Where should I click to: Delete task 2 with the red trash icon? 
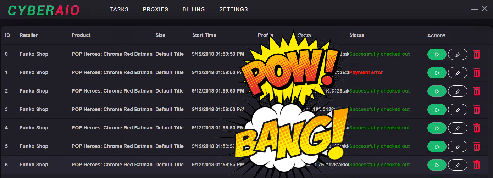click(477, 91)
